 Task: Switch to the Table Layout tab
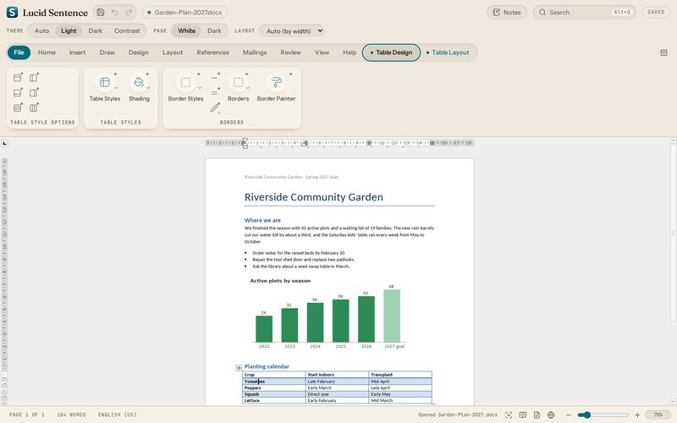tap(448, 52)
